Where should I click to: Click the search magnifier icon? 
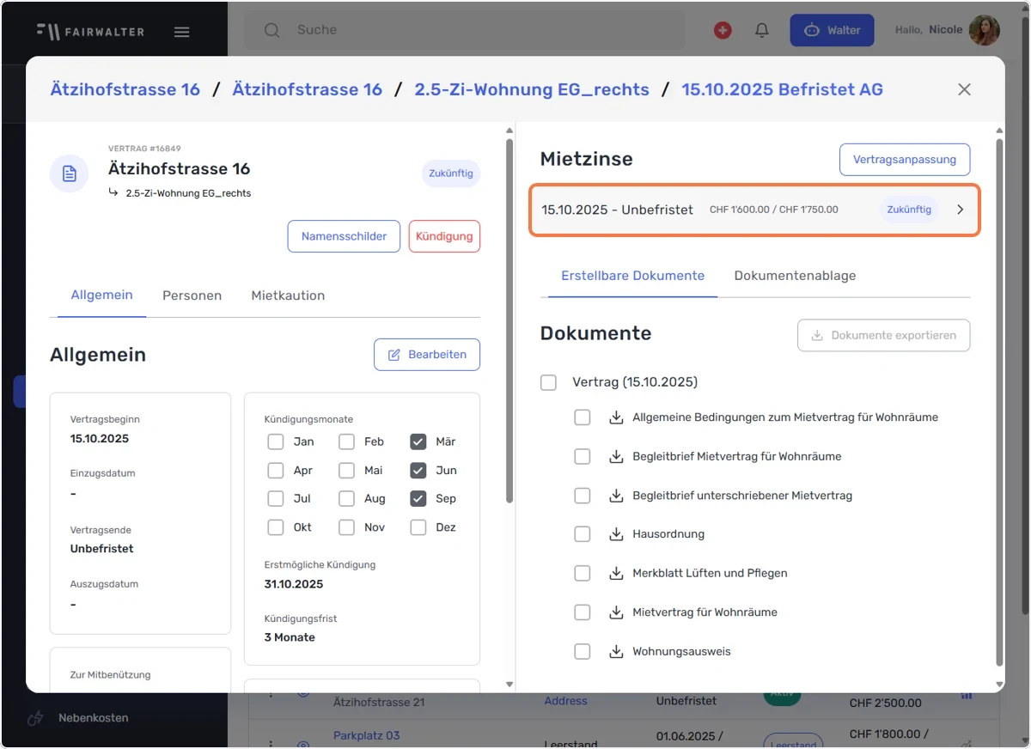click(272, 30)
